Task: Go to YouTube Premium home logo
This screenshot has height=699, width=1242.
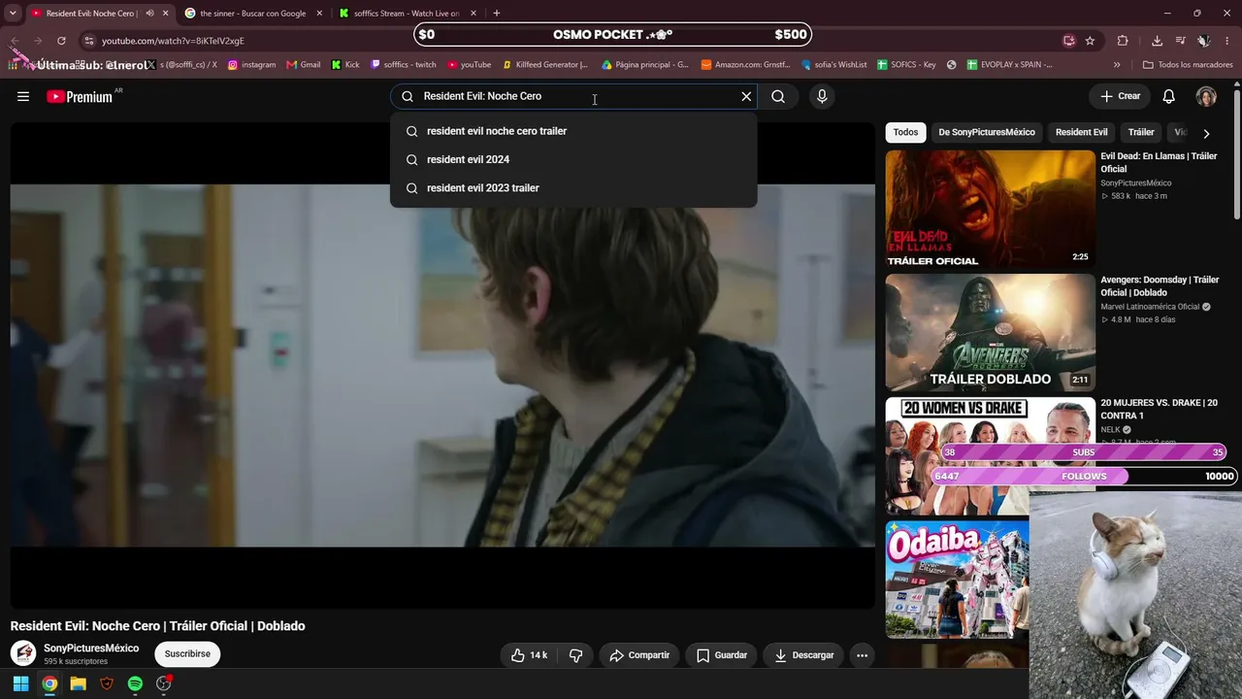Action: tap(82, 96)
